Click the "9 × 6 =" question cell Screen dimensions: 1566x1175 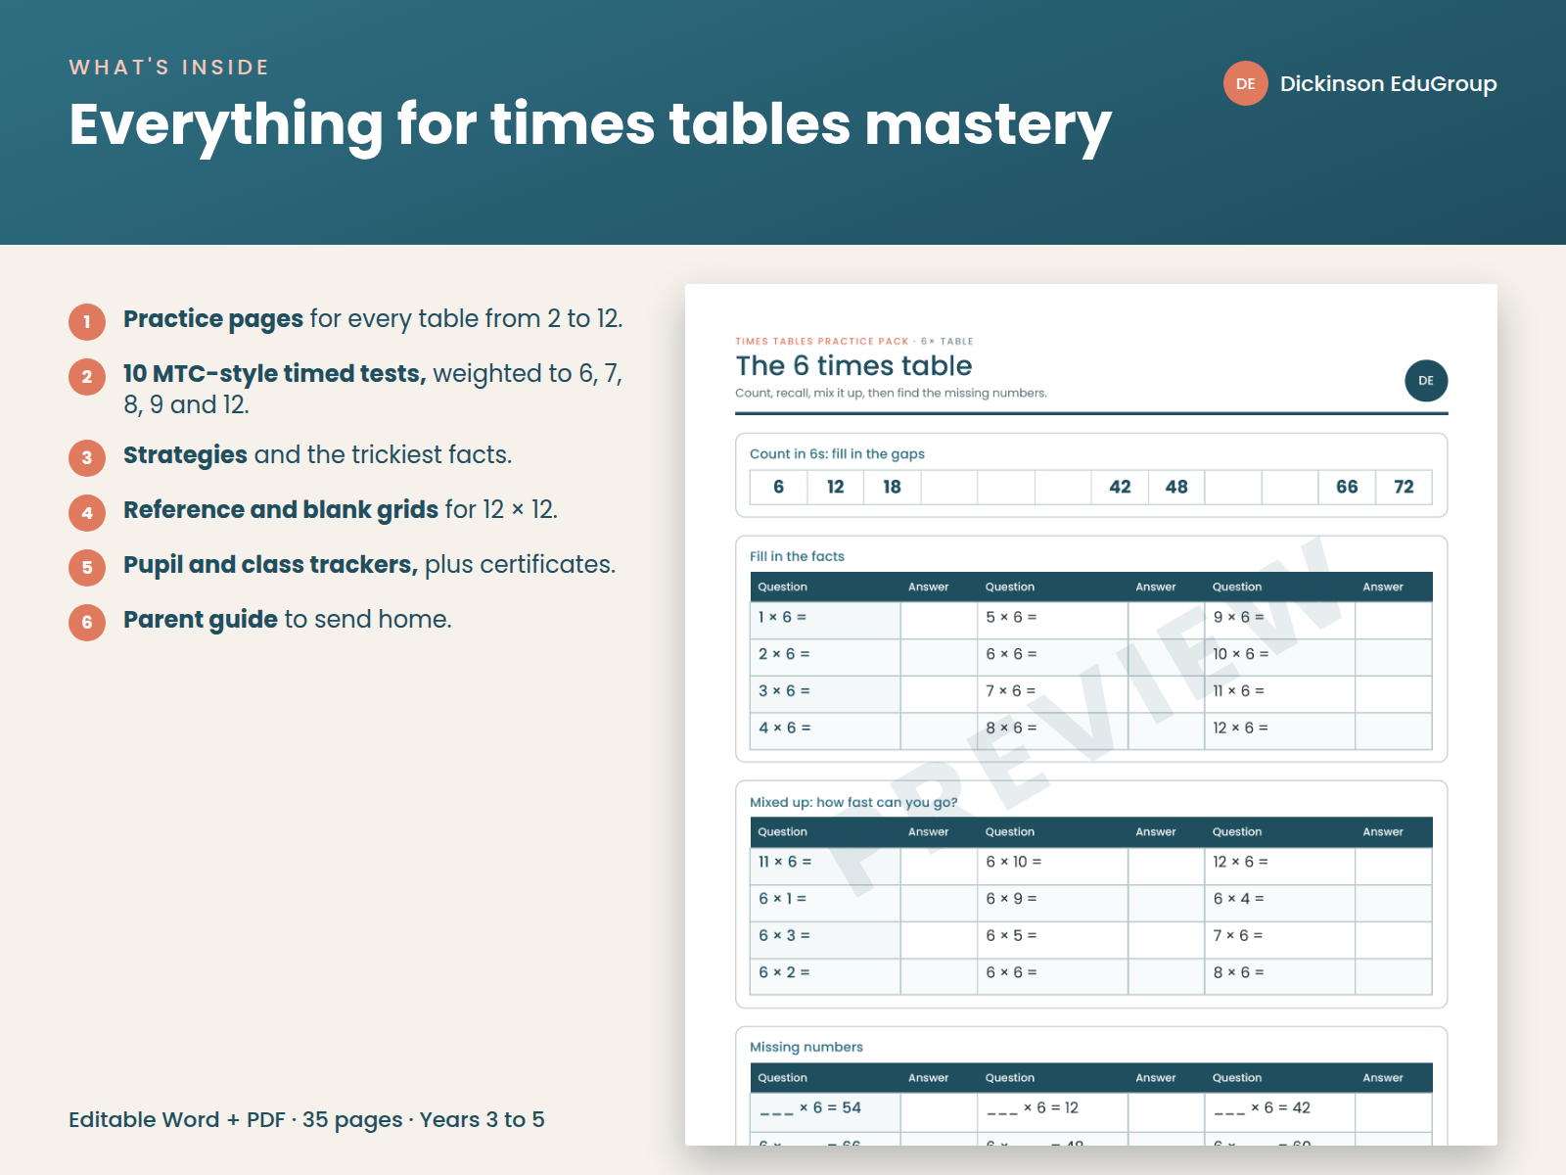[x=1280, y=620]
